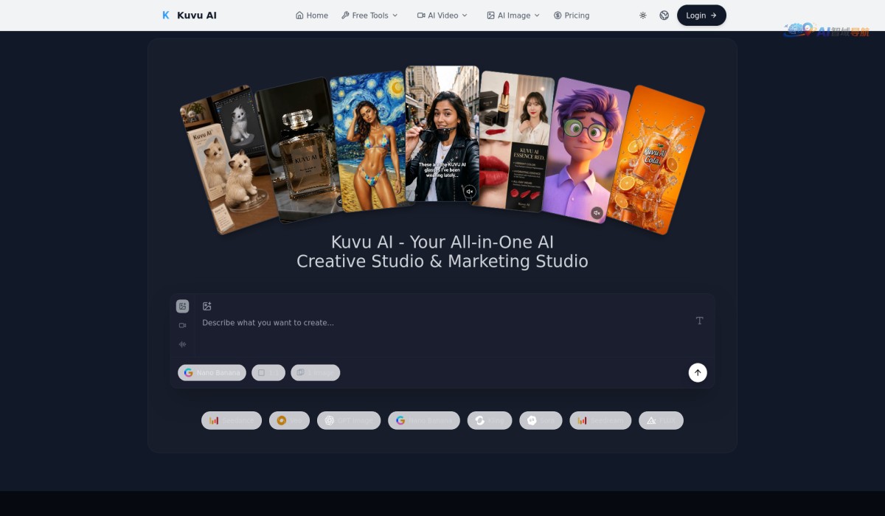Open the aspect ratio 1:1 selector
885x516 pixels.
[268, 372]
